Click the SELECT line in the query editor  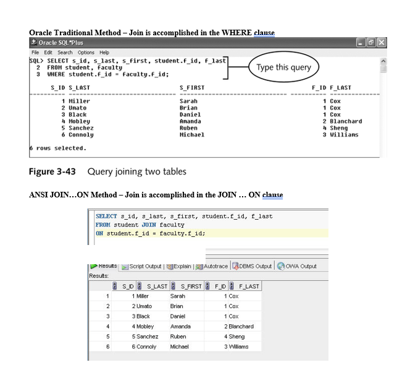[184, 216]
